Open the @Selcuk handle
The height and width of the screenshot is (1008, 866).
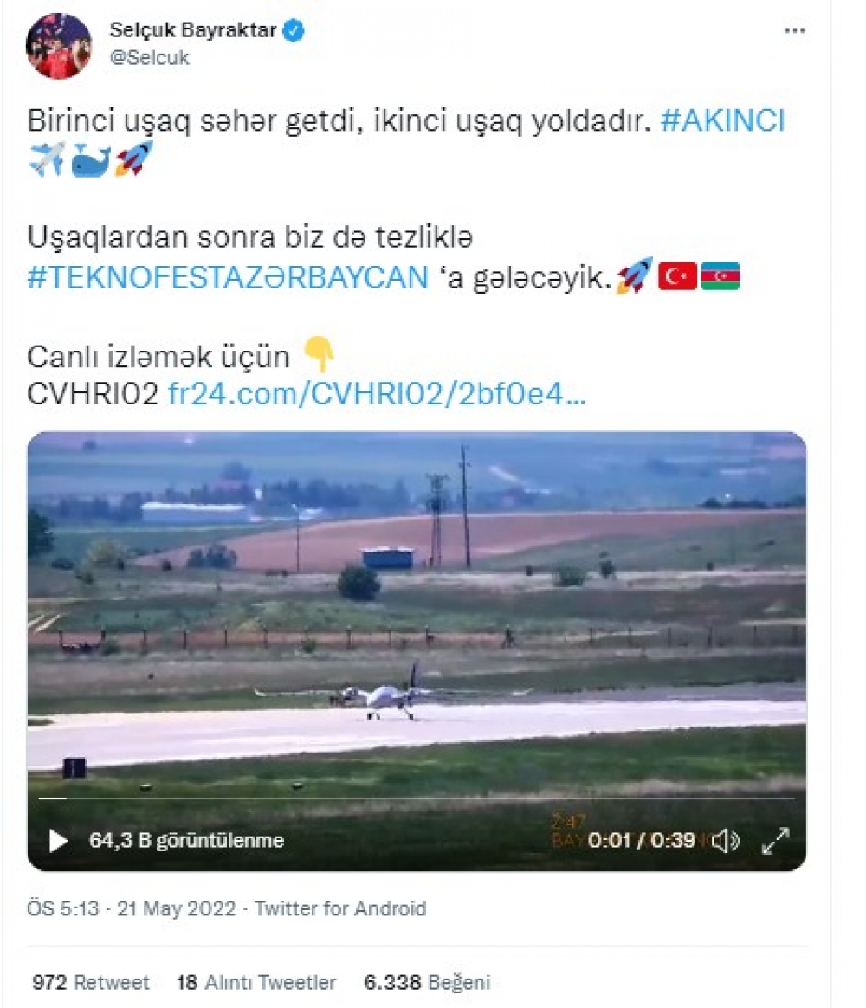pyautogui.click(x=150, y=58)
